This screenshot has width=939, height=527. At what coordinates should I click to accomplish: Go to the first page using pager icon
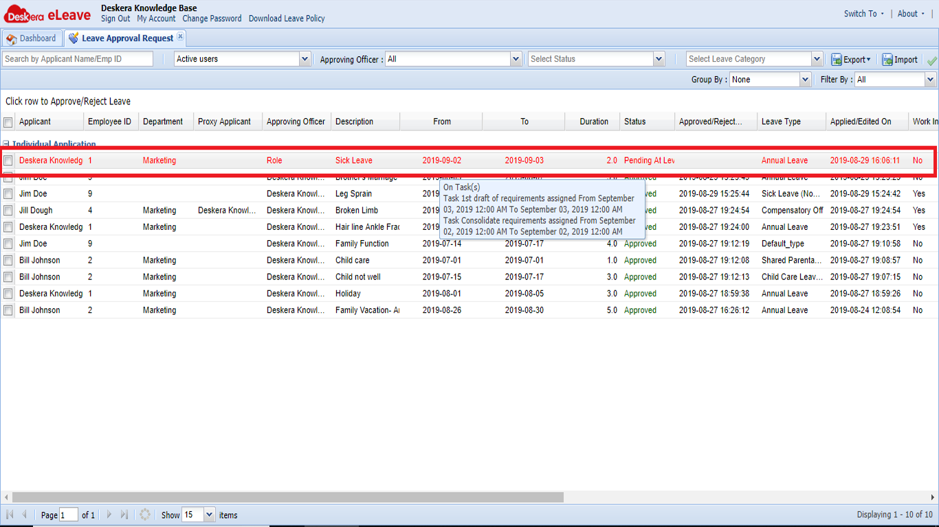click(10, 514)
